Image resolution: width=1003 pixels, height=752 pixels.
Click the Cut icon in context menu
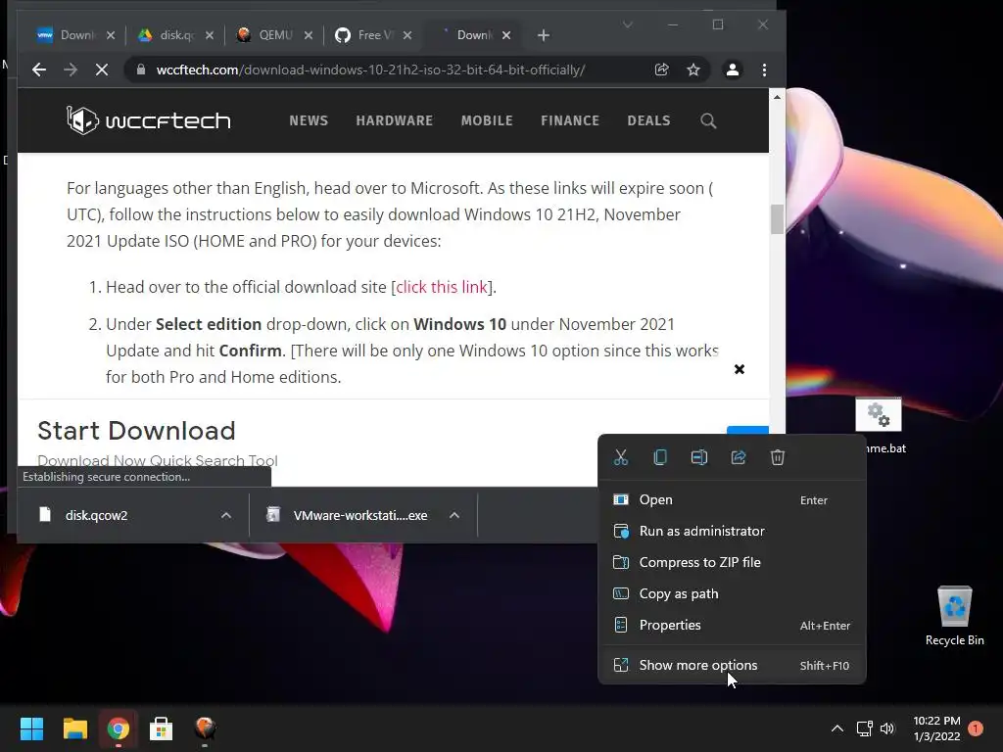tap(620, 457)
